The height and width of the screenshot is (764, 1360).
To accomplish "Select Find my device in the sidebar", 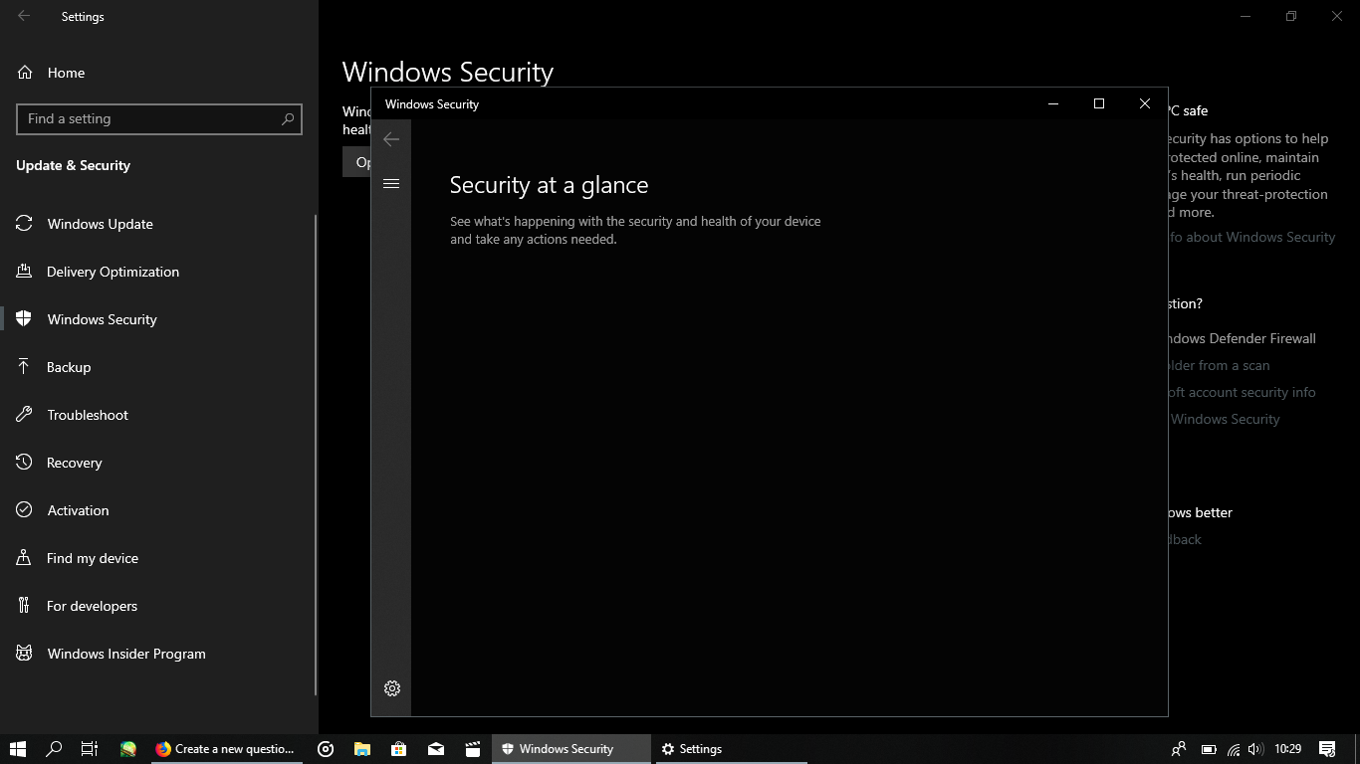I will pyautogui.click(x=159, y=558).
